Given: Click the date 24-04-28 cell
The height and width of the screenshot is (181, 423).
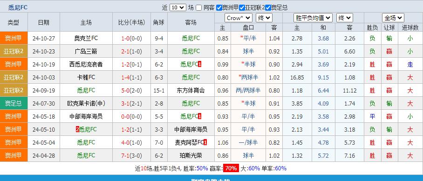Looking at the screenshot, I should (44, 155).
